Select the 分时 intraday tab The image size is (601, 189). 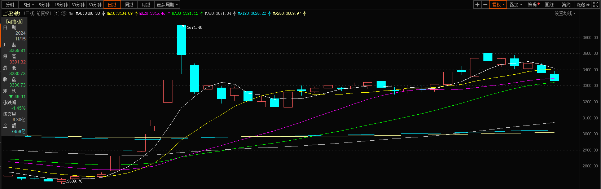(x=10, y=5)
